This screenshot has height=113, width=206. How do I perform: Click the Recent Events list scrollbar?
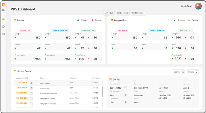(102, 92)
